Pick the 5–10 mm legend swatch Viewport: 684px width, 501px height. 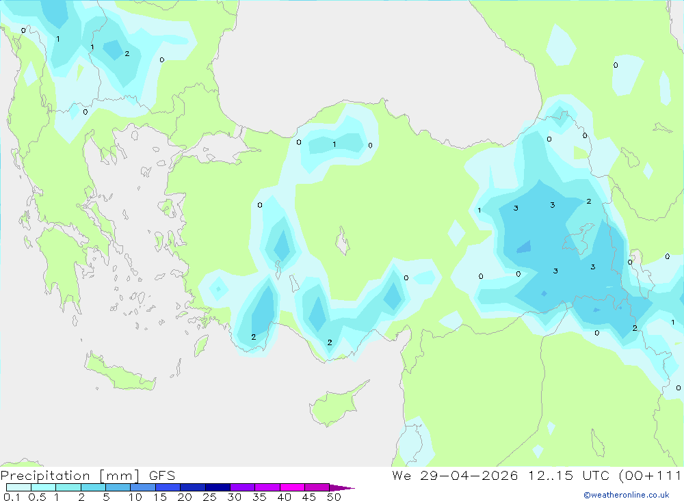click(118, 487)
